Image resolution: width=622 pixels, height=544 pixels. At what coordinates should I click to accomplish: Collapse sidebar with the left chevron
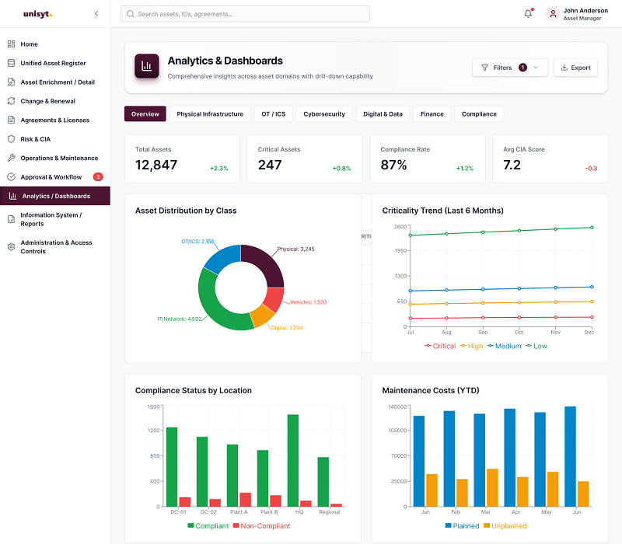(96, 13)
